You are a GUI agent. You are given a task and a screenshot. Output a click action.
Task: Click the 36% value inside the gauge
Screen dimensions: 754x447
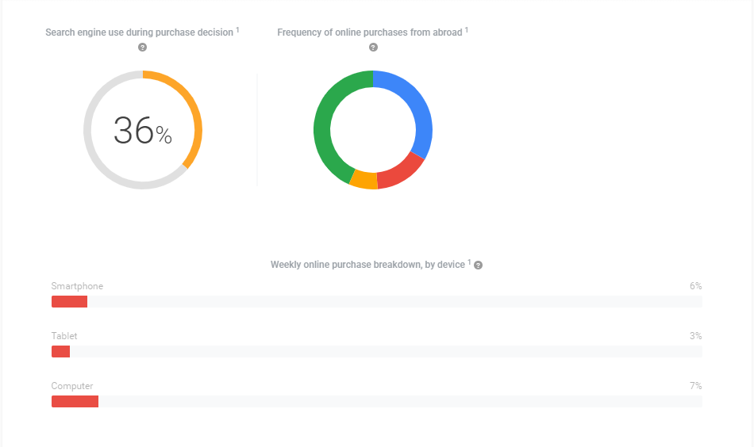click(143, 132)
